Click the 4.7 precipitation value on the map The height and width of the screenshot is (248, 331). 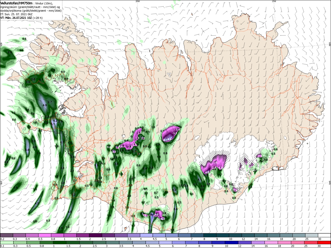coord(62,142)
